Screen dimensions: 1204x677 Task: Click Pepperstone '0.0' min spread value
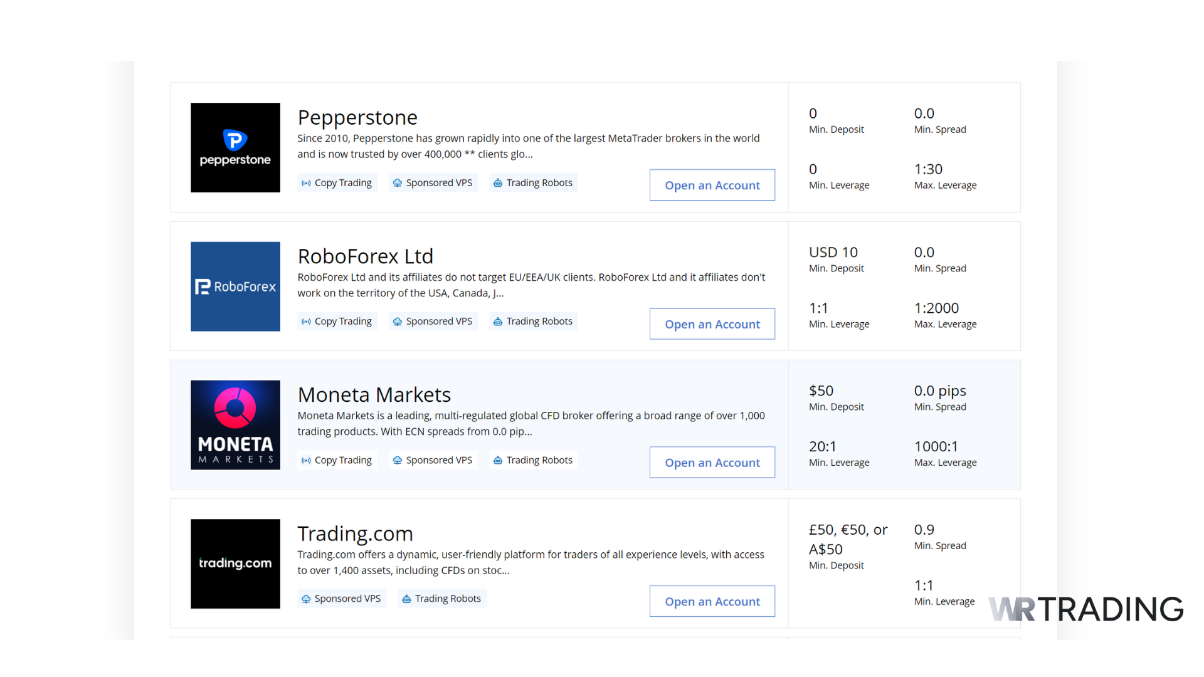(924, 113)
